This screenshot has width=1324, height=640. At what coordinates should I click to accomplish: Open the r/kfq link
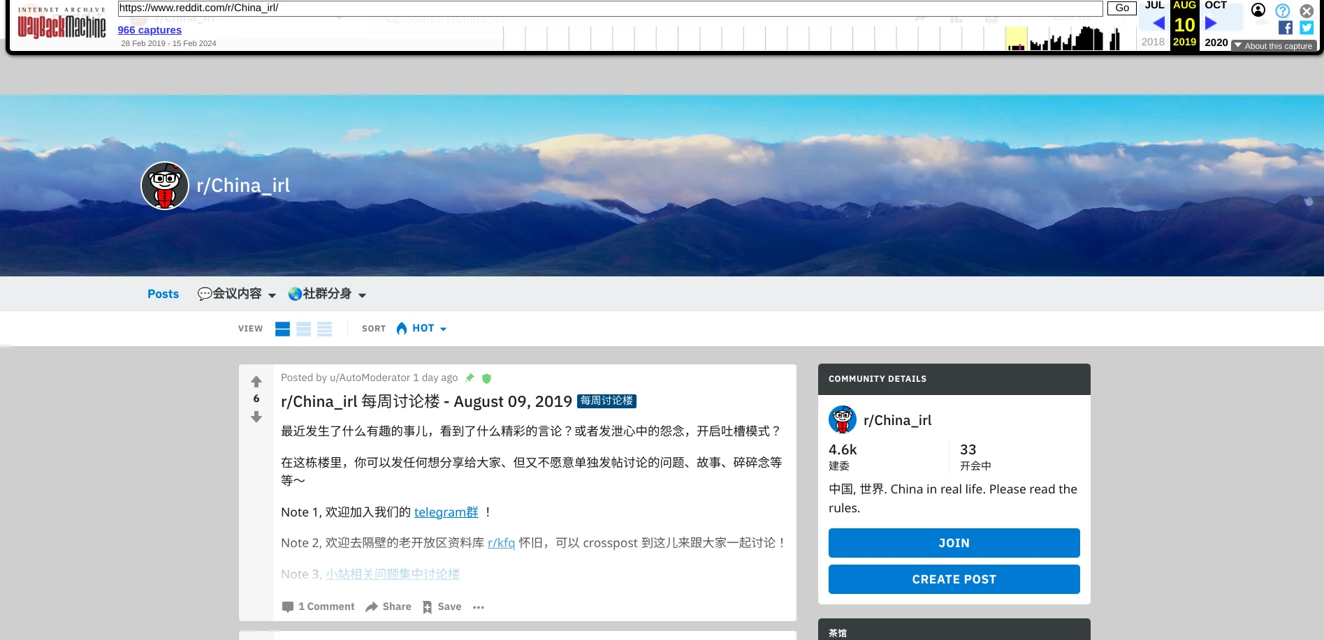(501, 543)
